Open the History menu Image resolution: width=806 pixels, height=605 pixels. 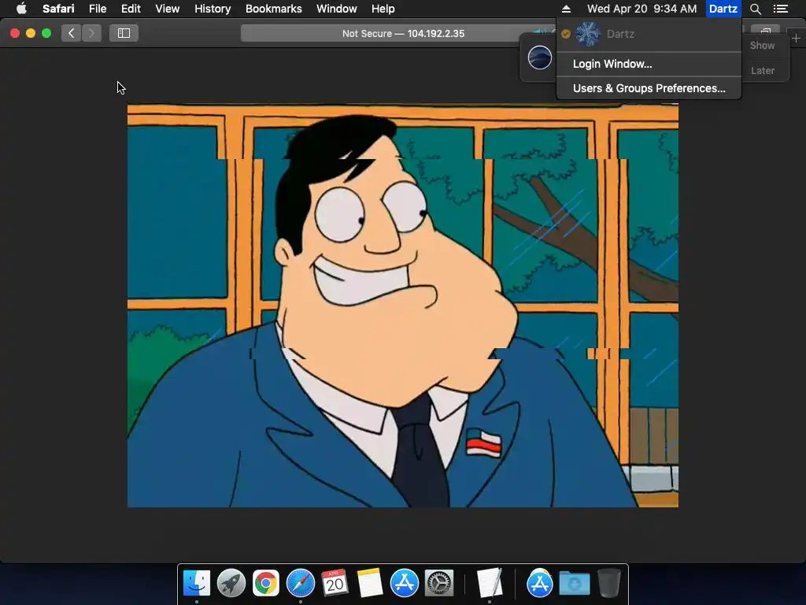click(213, 9)
